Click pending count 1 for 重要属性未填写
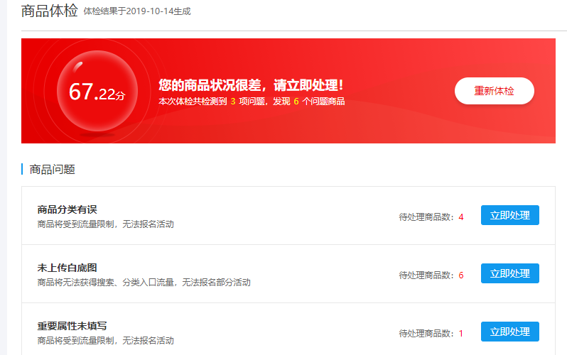 click(x=460, y=333)
